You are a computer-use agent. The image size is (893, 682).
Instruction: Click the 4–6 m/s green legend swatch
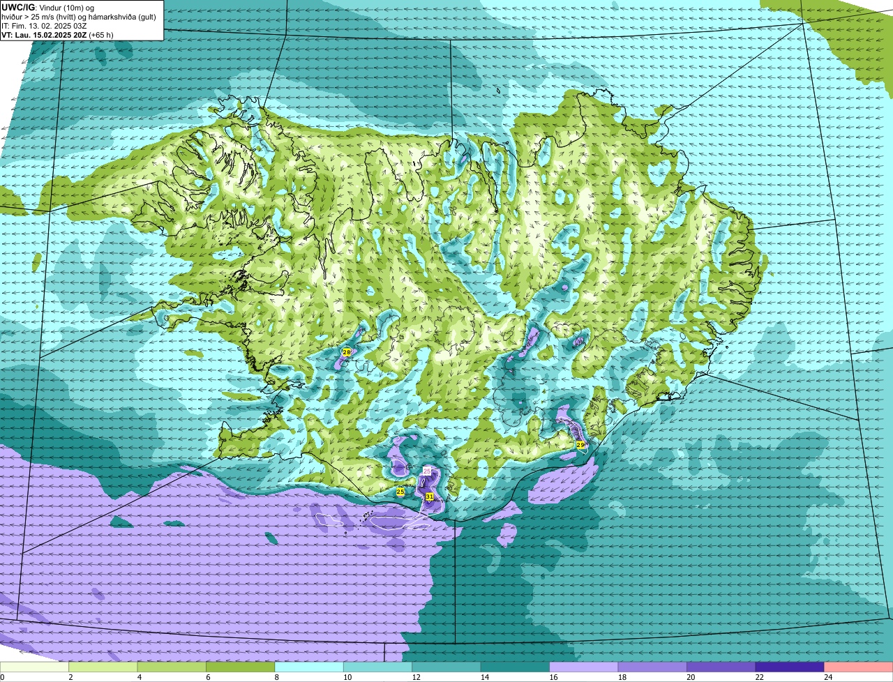point(172,667)
